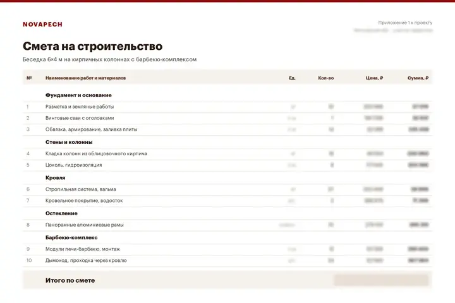Click the 'Приложение 1 к проекту' note
This screenshot has width=455, height=303.
tap(405, 23)
